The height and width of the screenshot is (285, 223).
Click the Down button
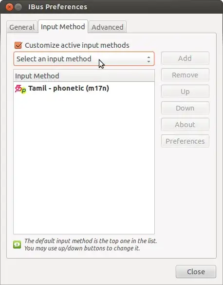click(185, 108)
